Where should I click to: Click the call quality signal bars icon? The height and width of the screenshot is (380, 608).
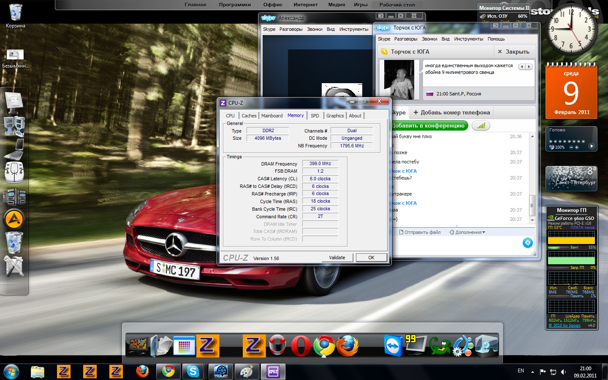480,125
